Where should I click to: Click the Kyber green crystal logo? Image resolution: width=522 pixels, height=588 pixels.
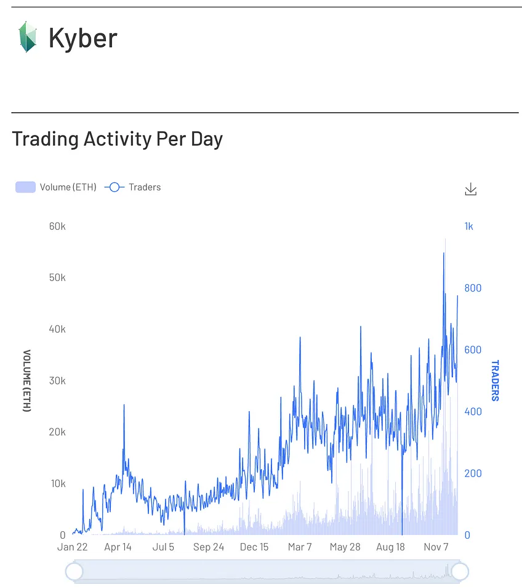pos(28,37)
